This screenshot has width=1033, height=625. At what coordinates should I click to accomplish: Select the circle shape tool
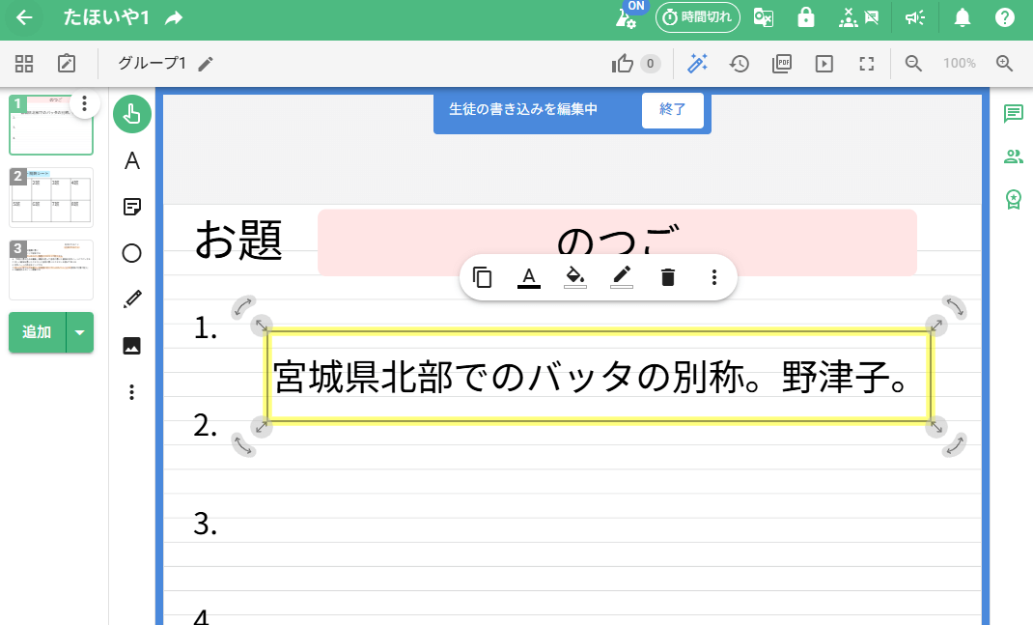[132, 253]
